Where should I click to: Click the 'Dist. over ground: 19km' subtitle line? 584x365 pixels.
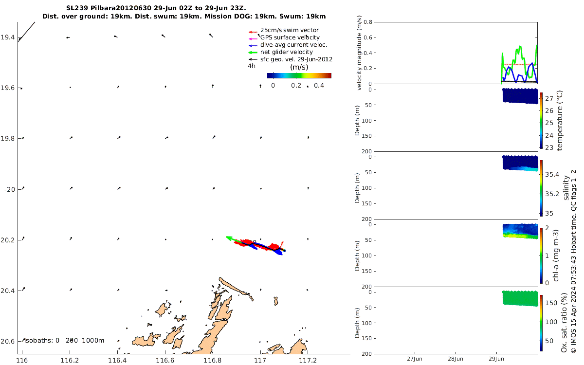(x=184, y=17)
